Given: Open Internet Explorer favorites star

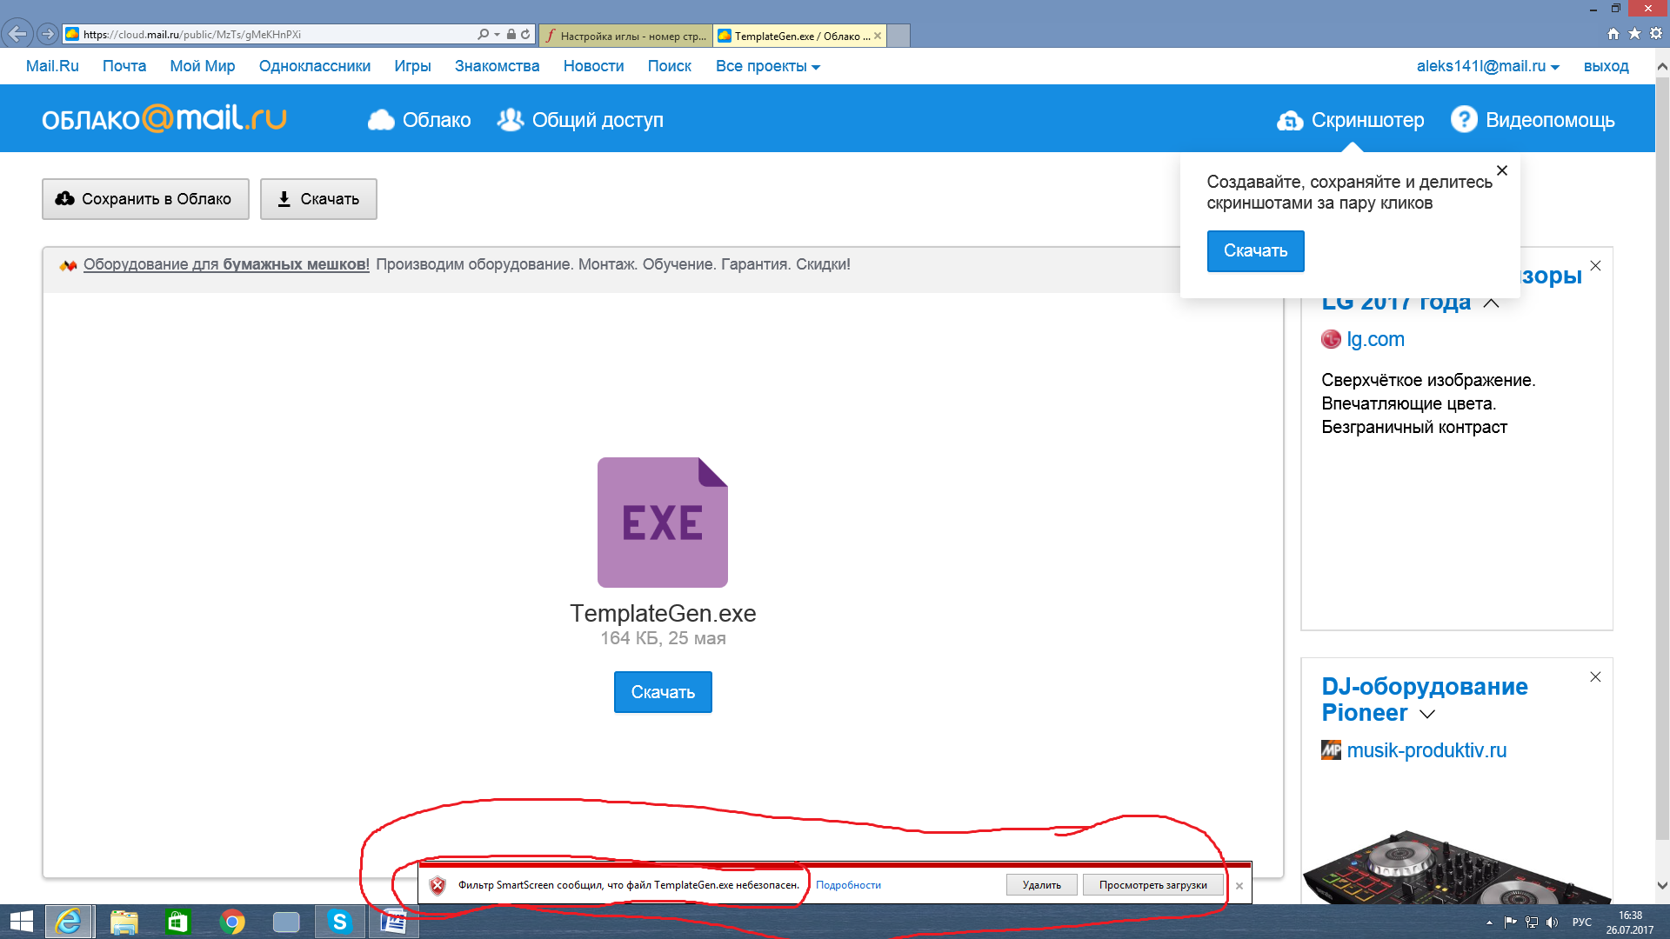Looking at the screenshot, I should pos(1634,33).
